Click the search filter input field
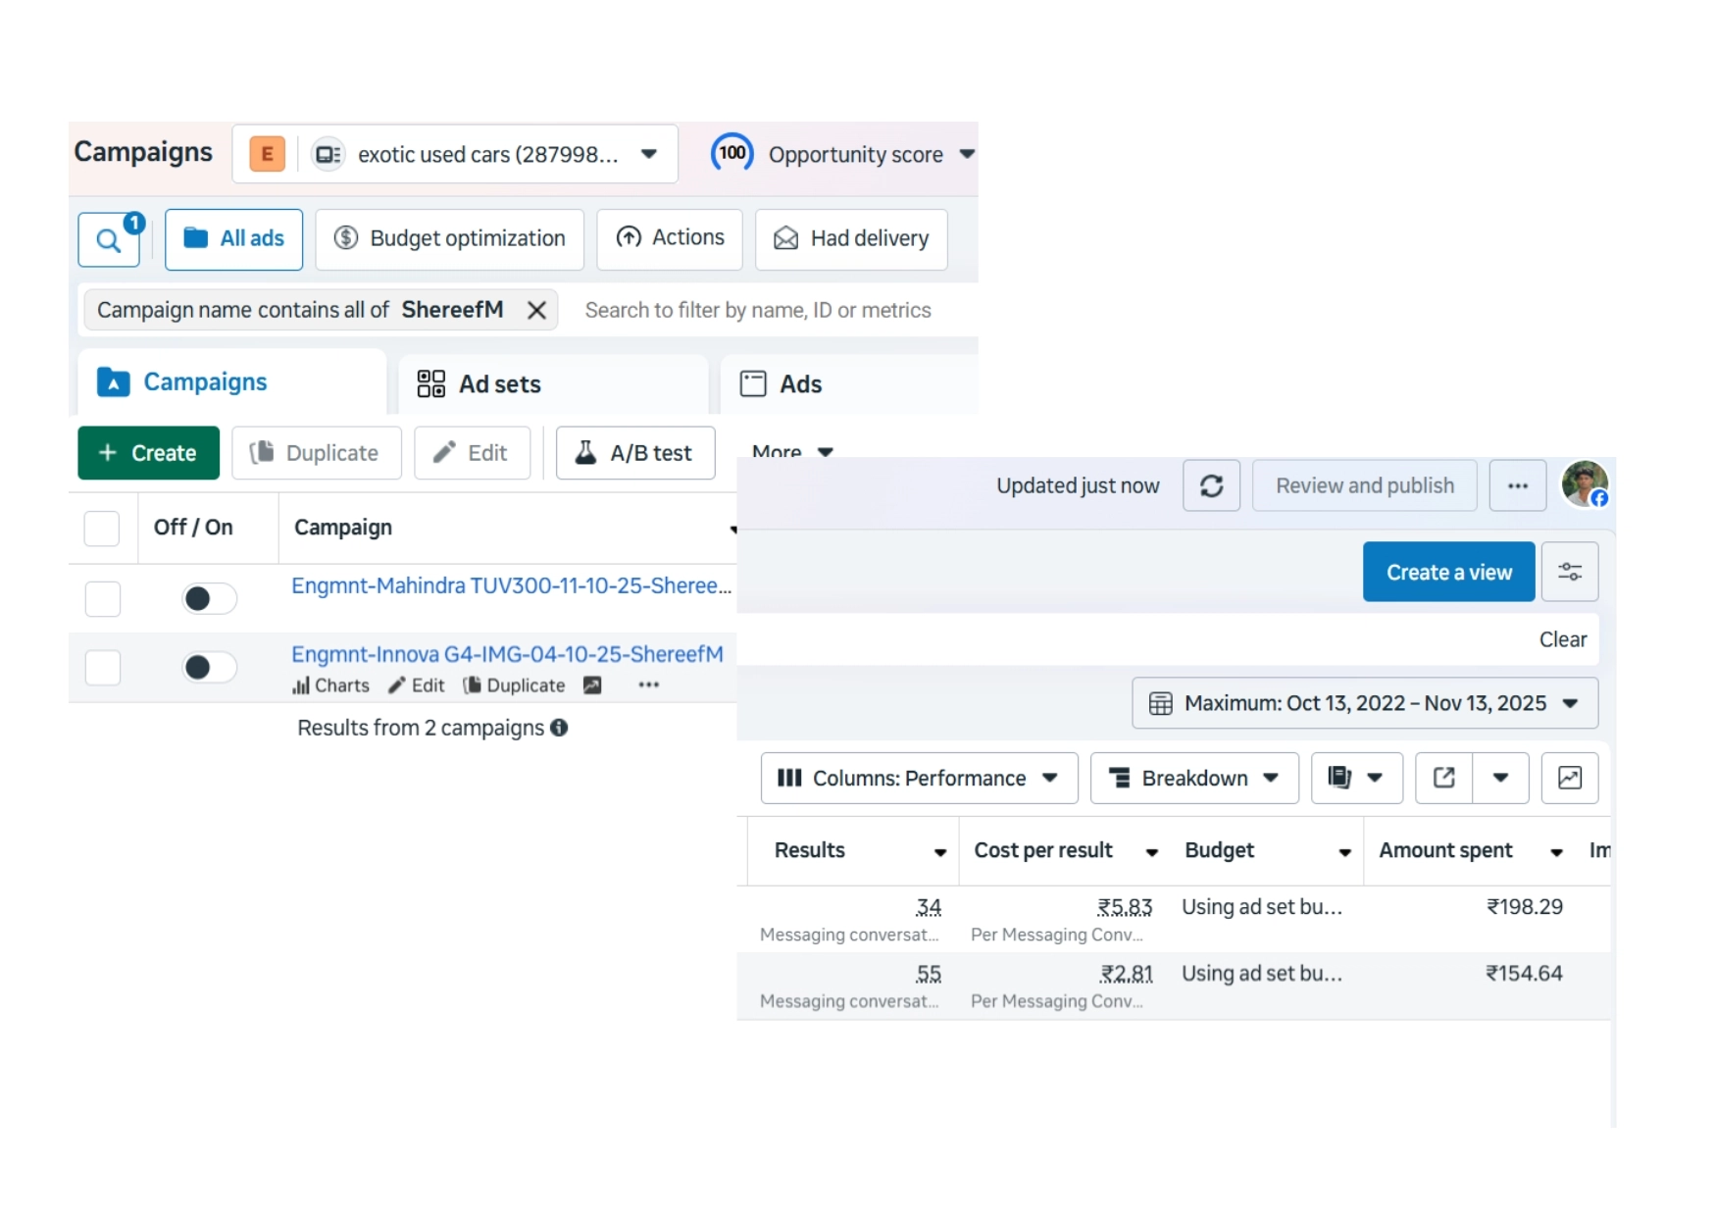The width and height of the screenshot is (1714, 1216). coord(758,311)
